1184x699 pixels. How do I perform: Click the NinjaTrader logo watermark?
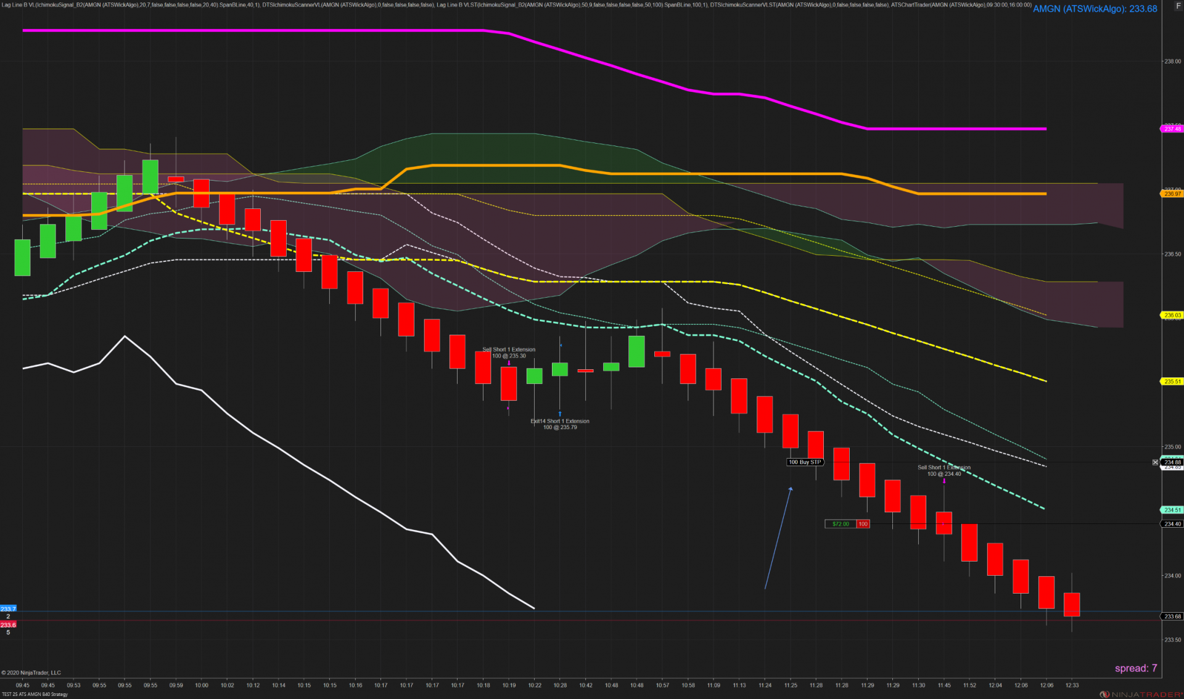(1140, 694)
